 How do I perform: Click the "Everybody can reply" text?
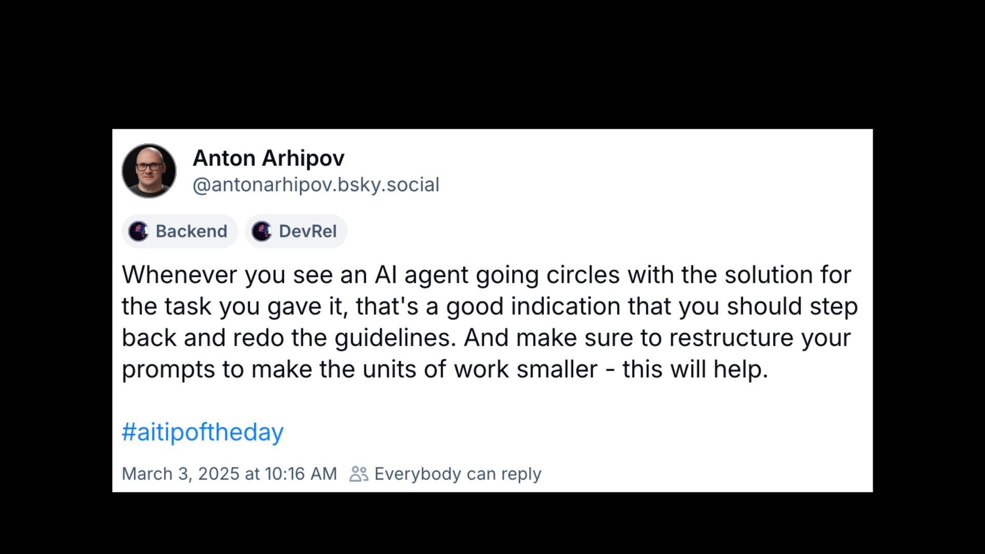click(x=458, y=473)
